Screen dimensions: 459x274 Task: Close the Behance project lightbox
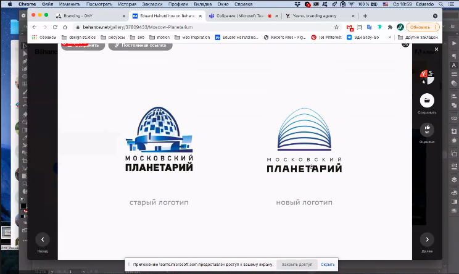point(436,49)
